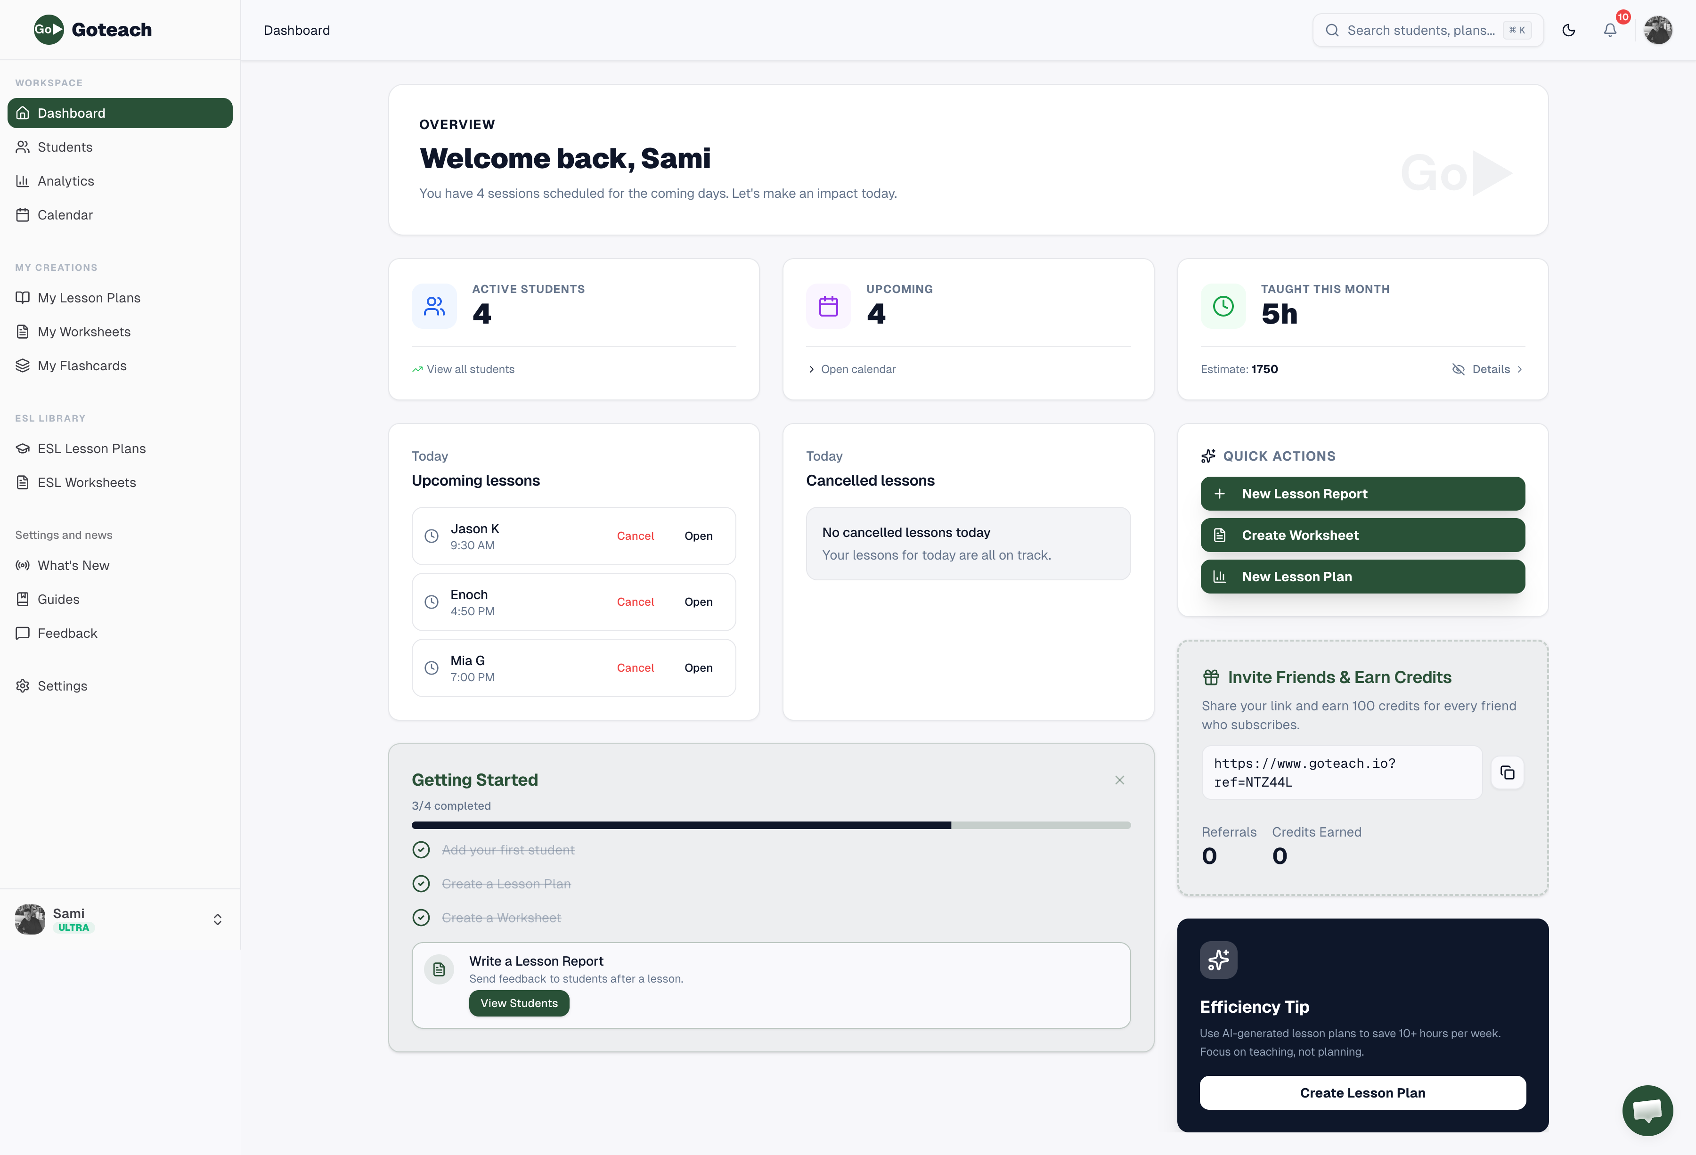The height and width of the screenshot is (1155, 1696).
Task: Select the My Flashcards icon
Action: pos(22,366)
